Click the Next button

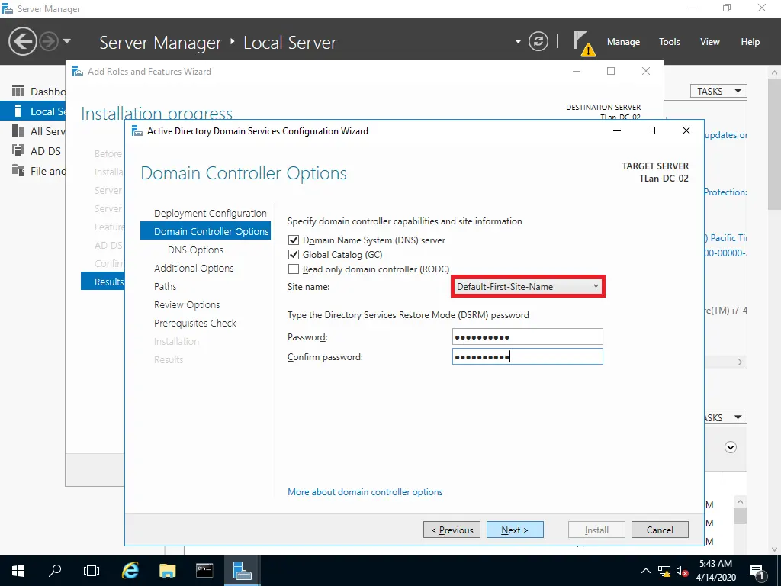pyautogui.click(x=515, y=530)
